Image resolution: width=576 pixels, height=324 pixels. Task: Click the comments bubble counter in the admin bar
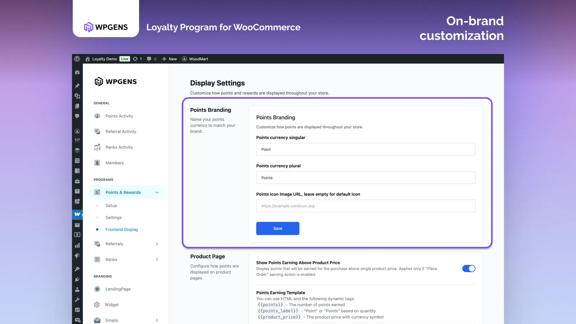[151, 59]
